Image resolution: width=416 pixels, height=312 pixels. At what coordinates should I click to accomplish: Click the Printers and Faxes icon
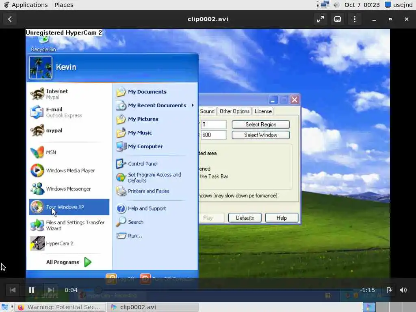[x=121, y=191]
